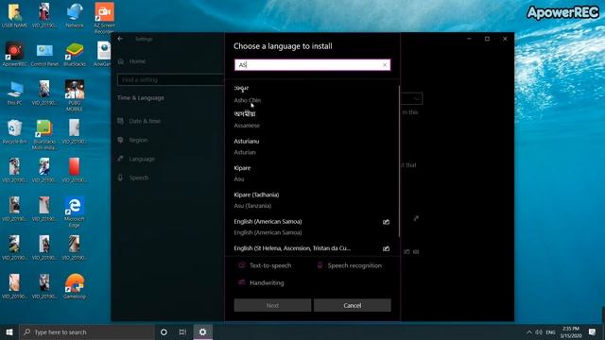605x340 pixels.
Task: Click taskbar Type here to search box
Action: [87, 331]
